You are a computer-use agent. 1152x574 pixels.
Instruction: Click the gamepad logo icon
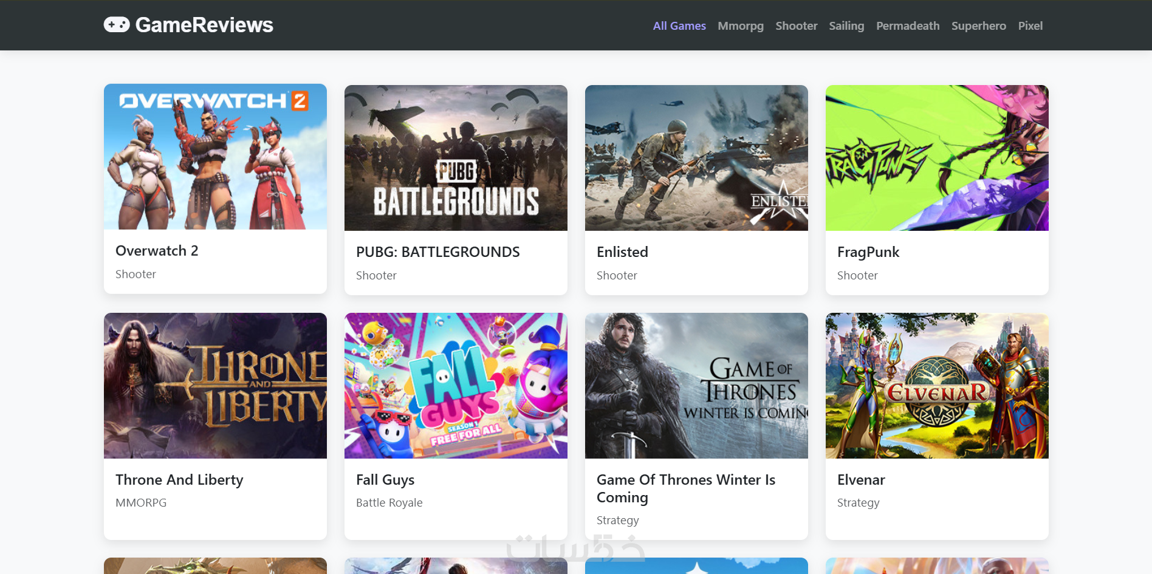pos(117,25)
